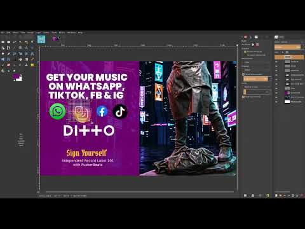This screenshot has height=229, width=305.
Task: Open the Image menu
Action: pos(30,32)
